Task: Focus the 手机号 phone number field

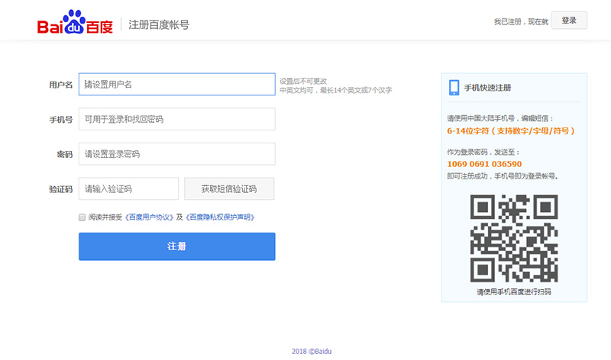Action: click(176, 119)
